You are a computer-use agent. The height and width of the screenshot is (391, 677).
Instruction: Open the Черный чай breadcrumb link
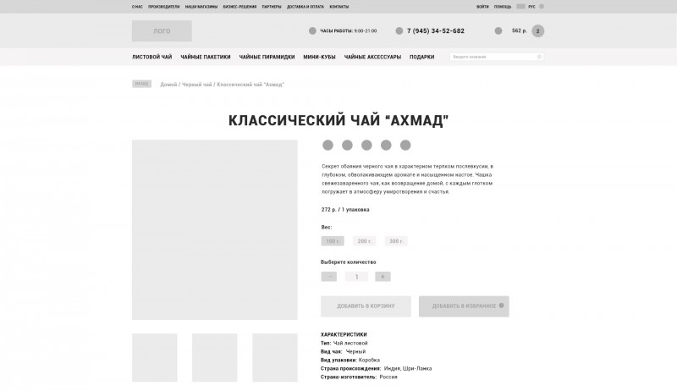[197, 85]
